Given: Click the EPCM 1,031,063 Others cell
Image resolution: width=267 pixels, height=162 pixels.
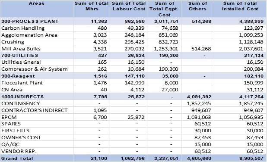Looking at the screenshot, I should click(x=199, y=117).
